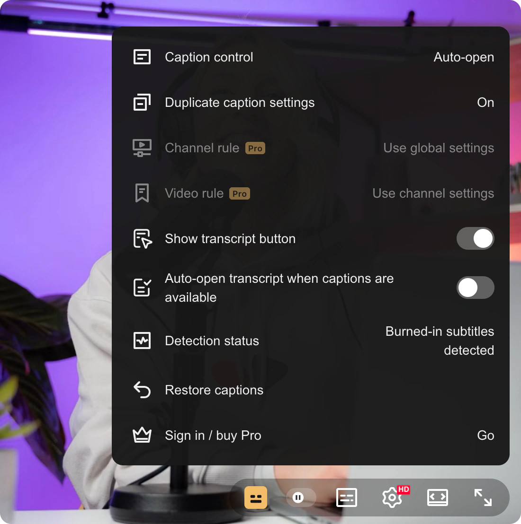Click the Show transcript button label
The height and width of the screenshot is (524, 521).
230,239
